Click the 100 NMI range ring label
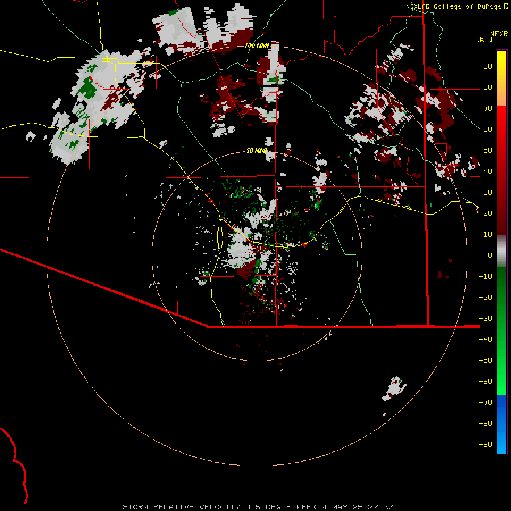This screenshot has height=511, width=511. [x=257, y=45]
